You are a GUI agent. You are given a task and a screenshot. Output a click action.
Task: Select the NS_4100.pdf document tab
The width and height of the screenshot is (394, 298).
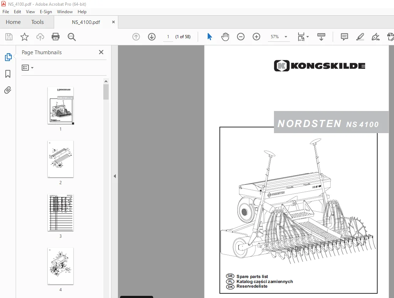point(86,22)
